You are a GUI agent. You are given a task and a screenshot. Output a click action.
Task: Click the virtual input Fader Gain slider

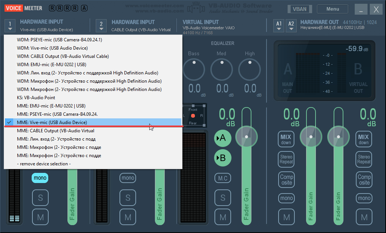(x=247, y=165)
